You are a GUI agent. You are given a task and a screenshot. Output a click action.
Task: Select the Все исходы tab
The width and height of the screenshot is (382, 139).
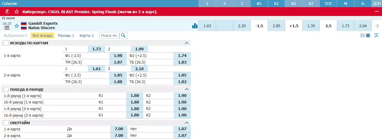(43, 36)
